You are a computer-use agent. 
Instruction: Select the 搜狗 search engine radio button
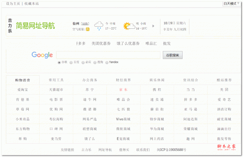(95, 63)
